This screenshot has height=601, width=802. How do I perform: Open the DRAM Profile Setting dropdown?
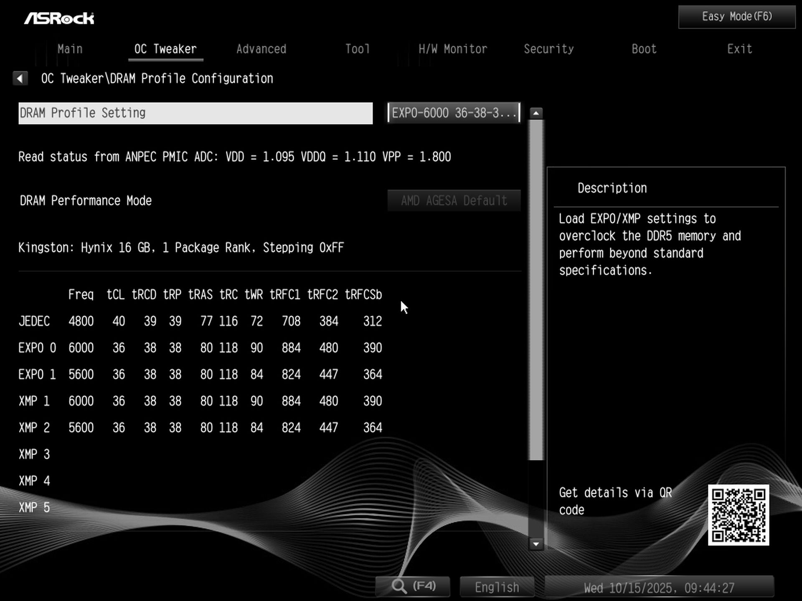[453, 113]
